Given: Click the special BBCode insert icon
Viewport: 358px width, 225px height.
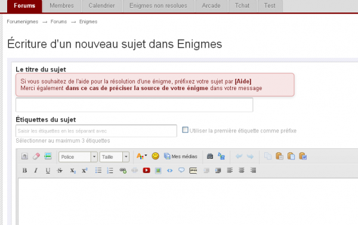Looking at the screenshot, I should click(x=48, y=156).
